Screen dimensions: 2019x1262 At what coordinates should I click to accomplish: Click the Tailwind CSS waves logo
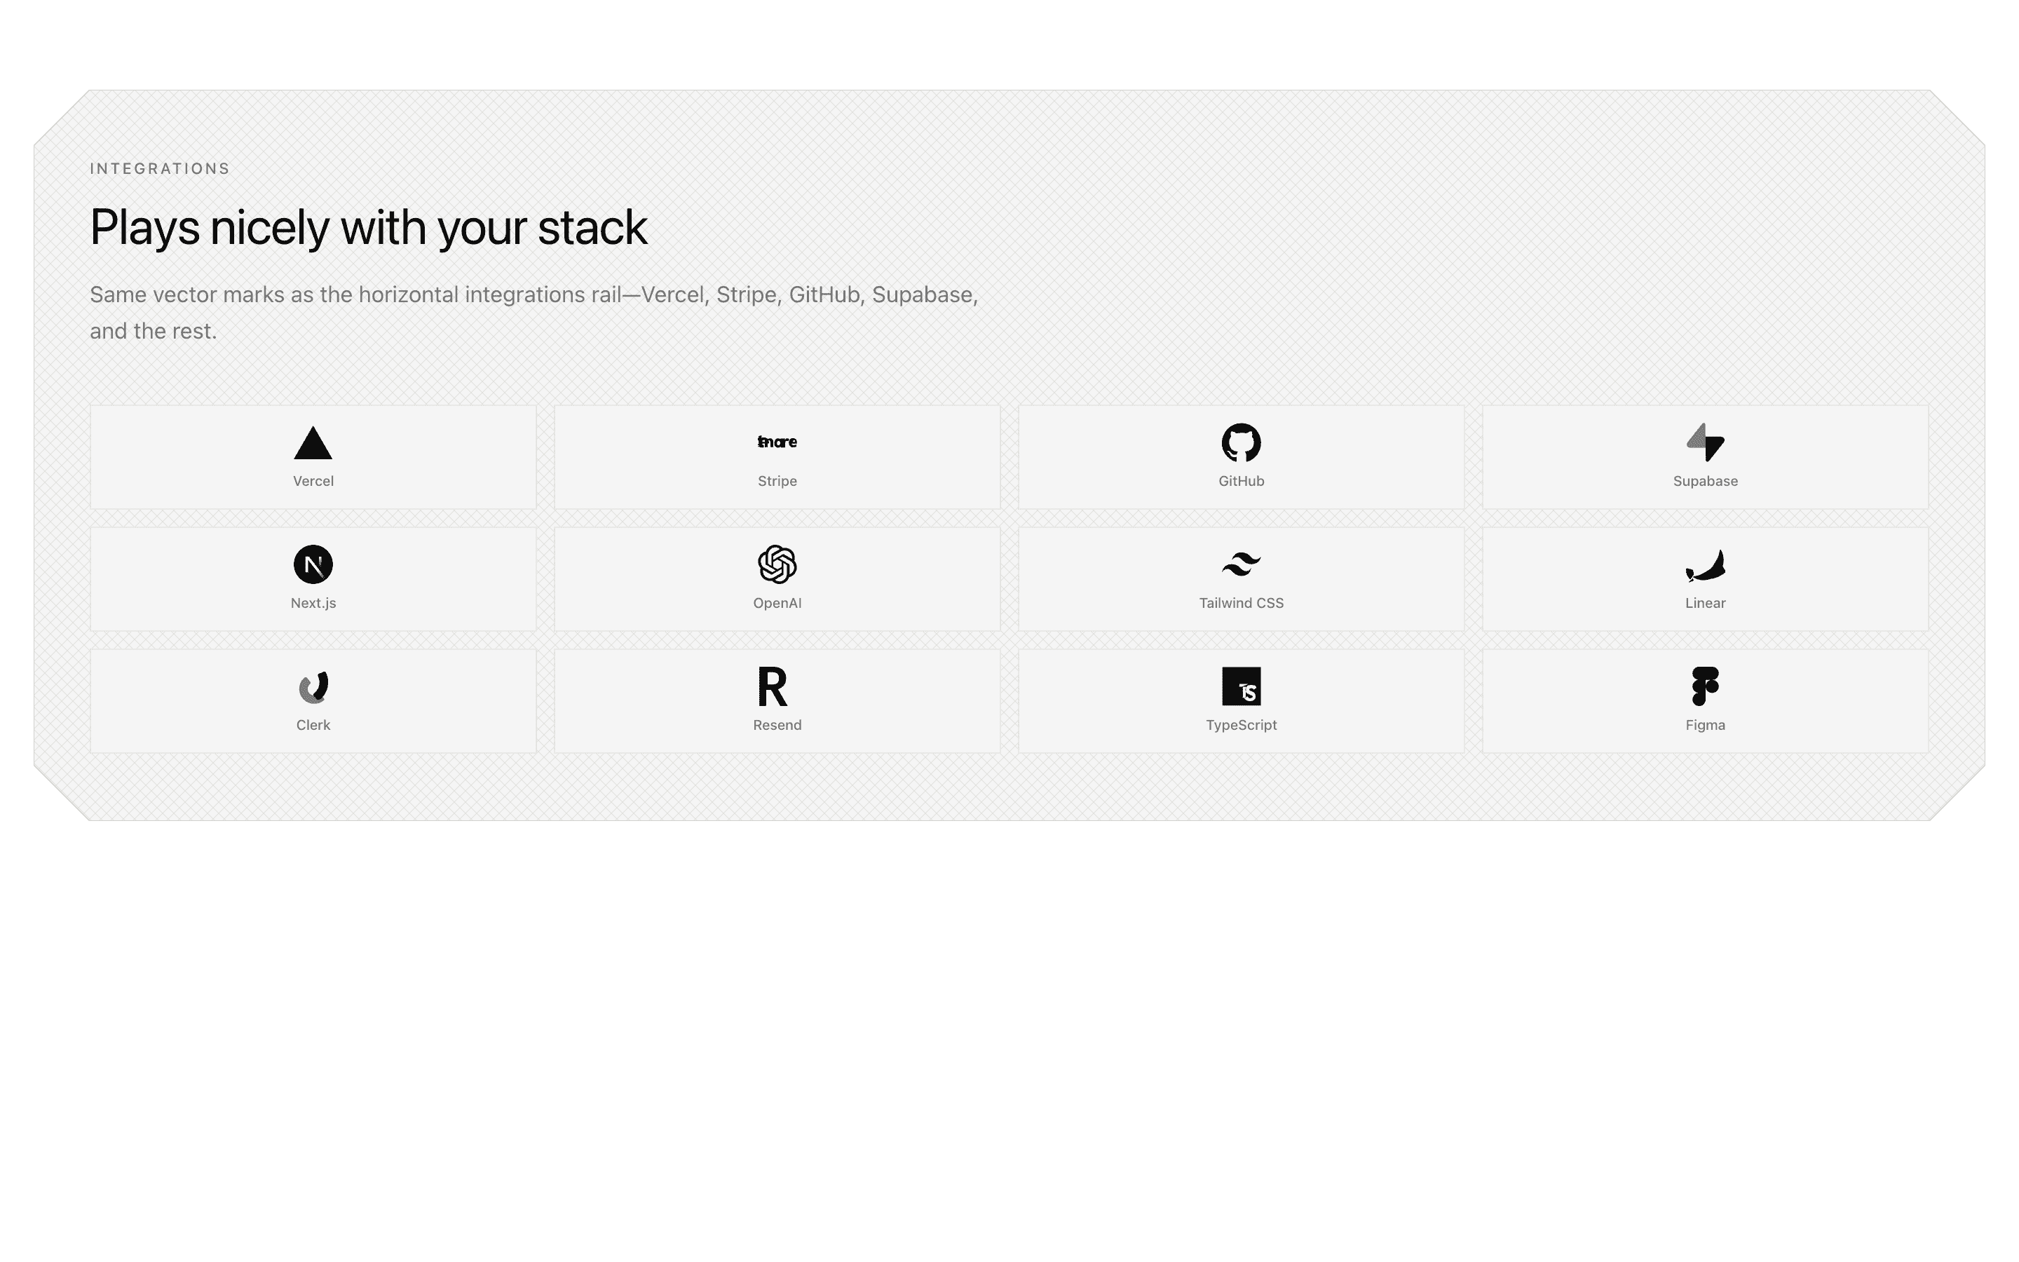(1241, 565)
